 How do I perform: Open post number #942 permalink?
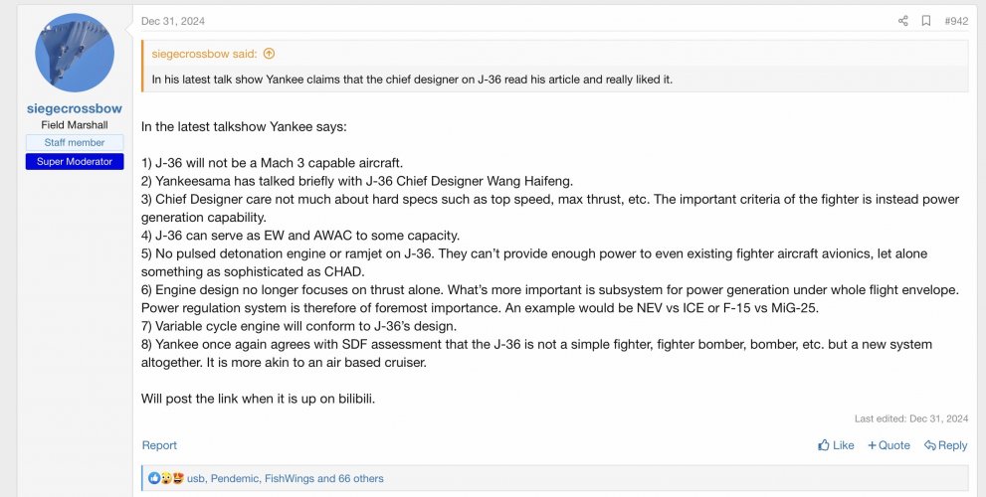click(956, 21)
